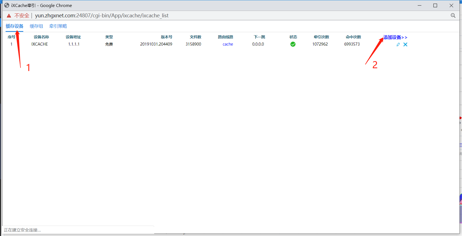Close the iXCache Chrome window
This screenshot has width=462, height=236.
(x=451, y=6)
